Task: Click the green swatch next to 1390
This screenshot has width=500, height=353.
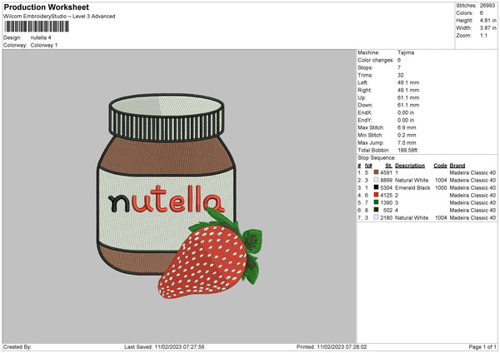Action: (x=376, y=202)
